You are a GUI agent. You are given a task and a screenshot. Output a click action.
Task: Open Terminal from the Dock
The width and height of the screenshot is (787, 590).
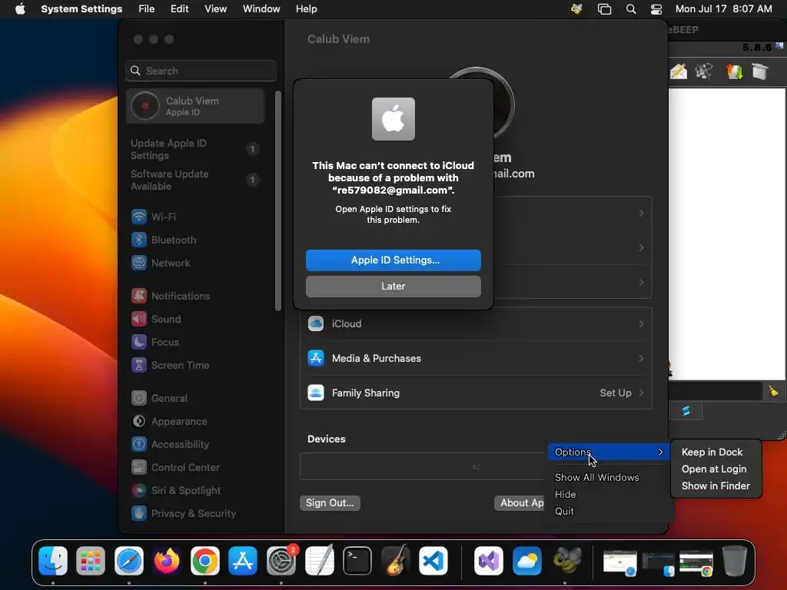click(x=357, y=560)
